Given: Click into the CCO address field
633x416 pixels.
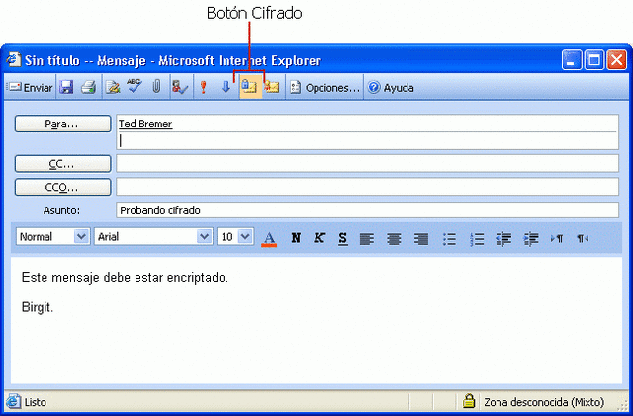Looking at the screenshot, I should point(367,187).
